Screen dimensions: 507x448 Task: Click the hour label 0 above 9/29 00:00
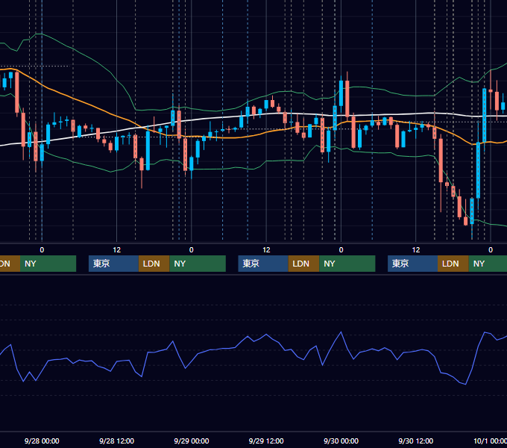192,250
